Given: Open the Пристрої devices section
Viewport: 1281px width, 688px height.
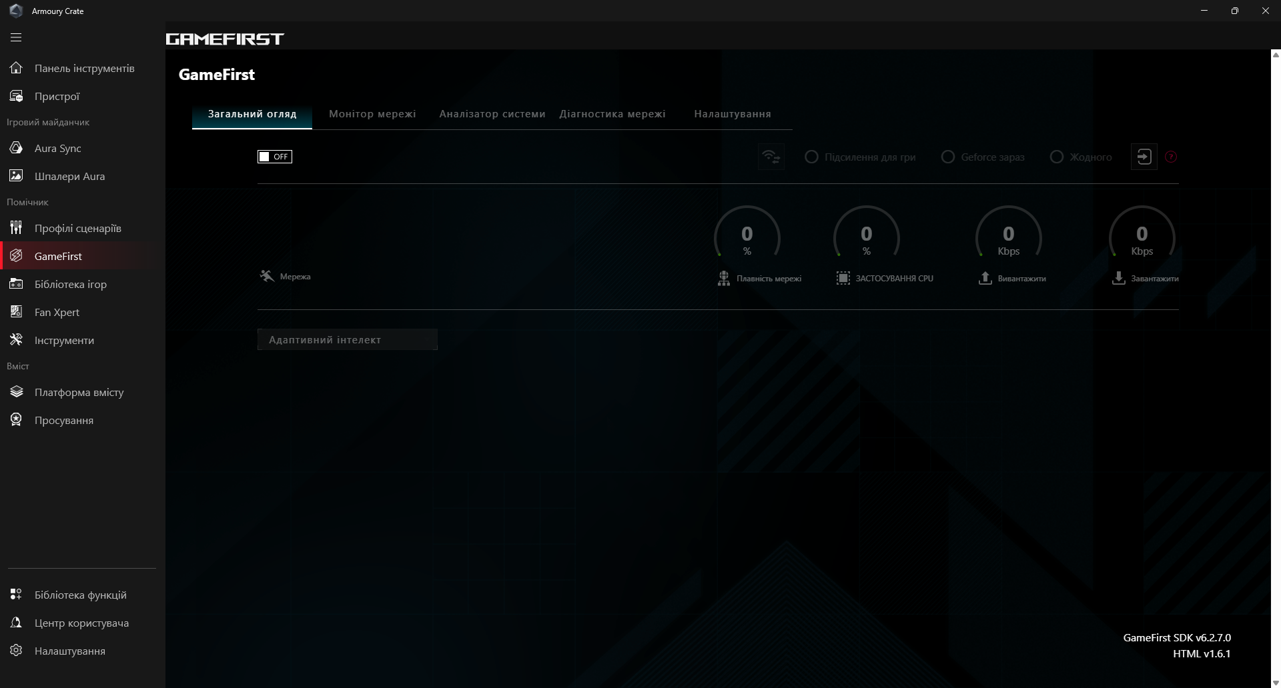Looking at the screenshot, I should [83, 96].
